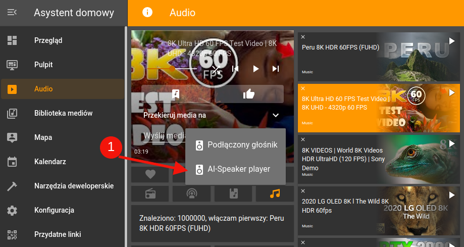Click the Znaleziono: 1000000 status message

212,223
